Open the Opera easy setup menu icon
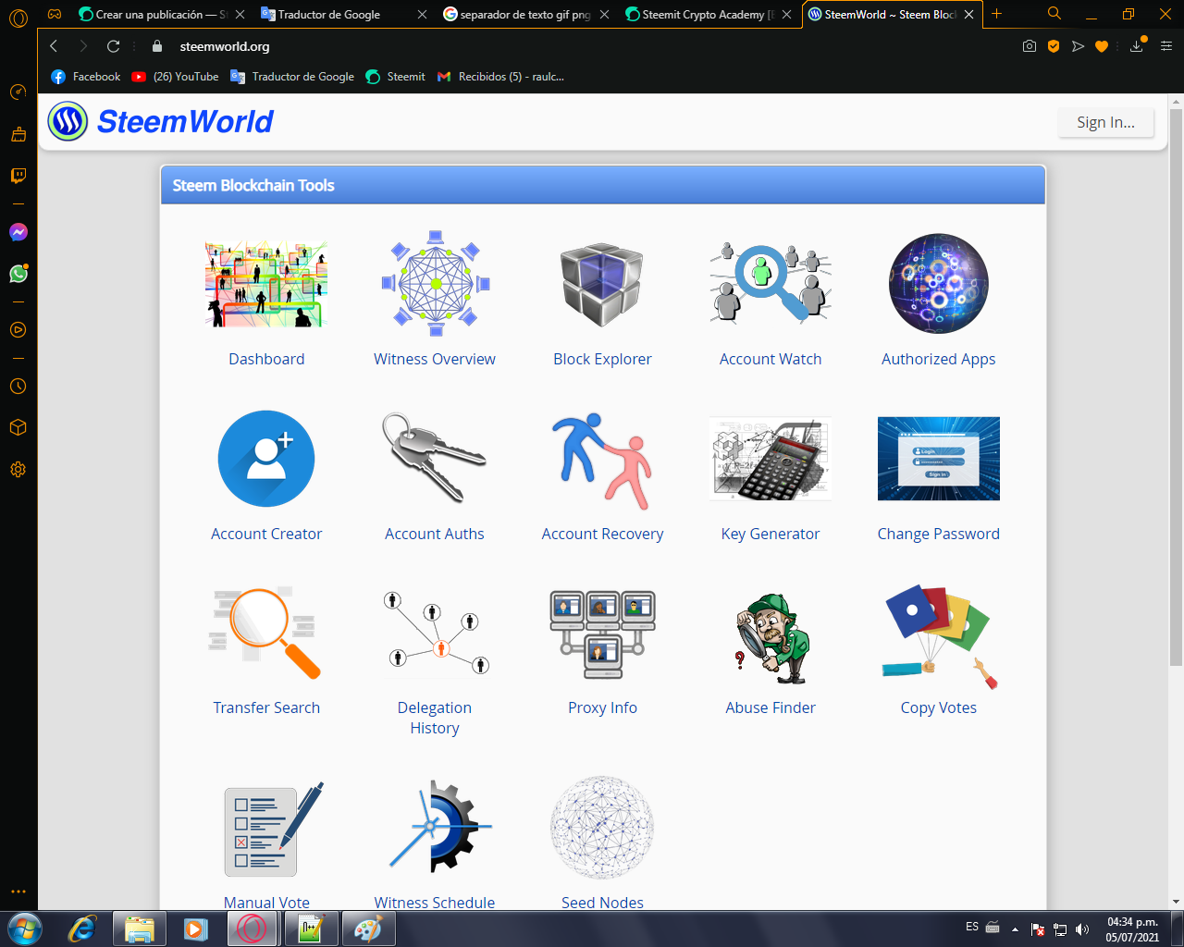The width and height of the screenshot is (1184, 947). (x=1165, y=46)
